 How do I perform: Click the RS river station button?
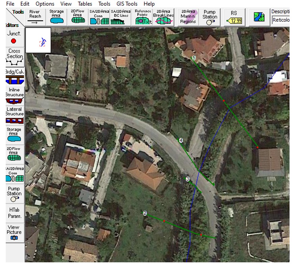point(234,17)
